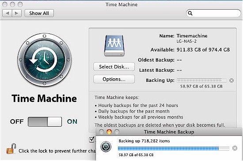Click the Backing Up progress bar
This screenshot has height=161, width=243.
click(x=201, y=80)
